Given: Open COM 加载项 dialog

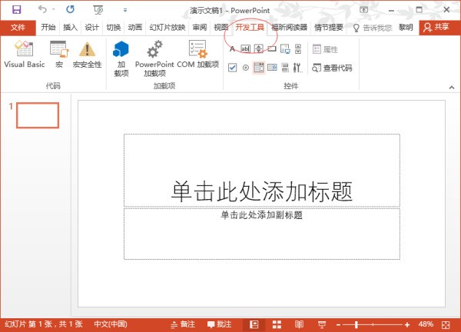Looking at the screenshot, I should 197,55.
